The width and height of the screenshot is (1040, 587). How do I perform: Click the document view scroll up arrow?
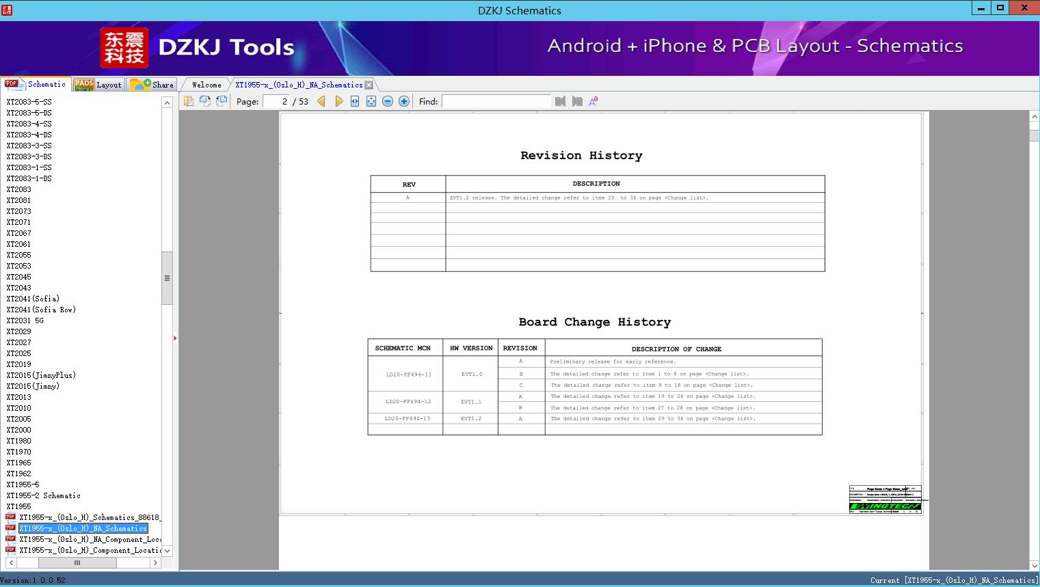point(1035,118)
